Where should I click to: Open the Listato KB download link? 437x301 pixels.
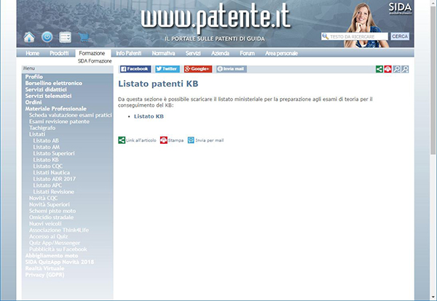tap(149, 116)
